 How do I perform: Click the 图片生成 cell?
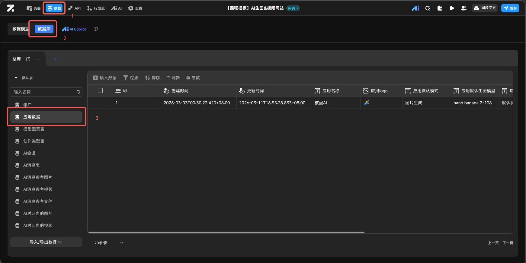(x=427, y=103)
